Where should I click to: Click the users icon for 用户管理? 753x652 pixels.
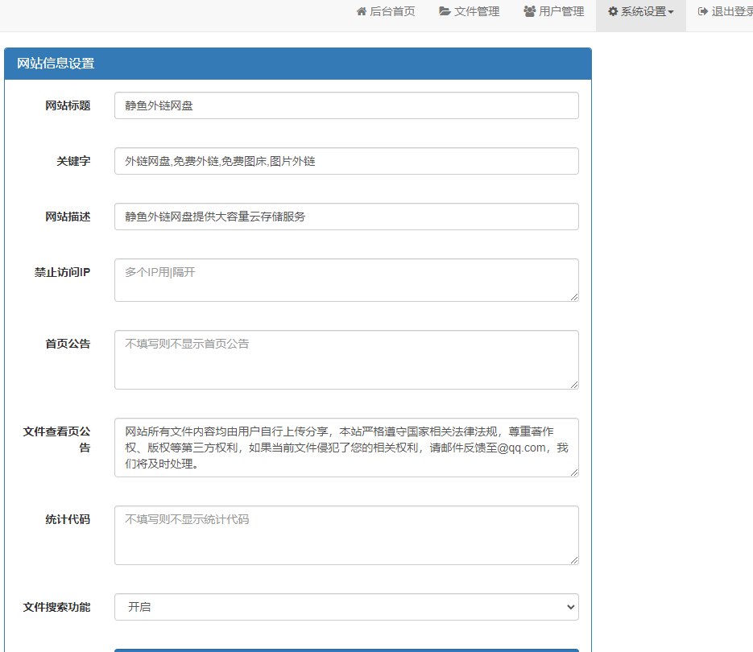click(529, 12)
